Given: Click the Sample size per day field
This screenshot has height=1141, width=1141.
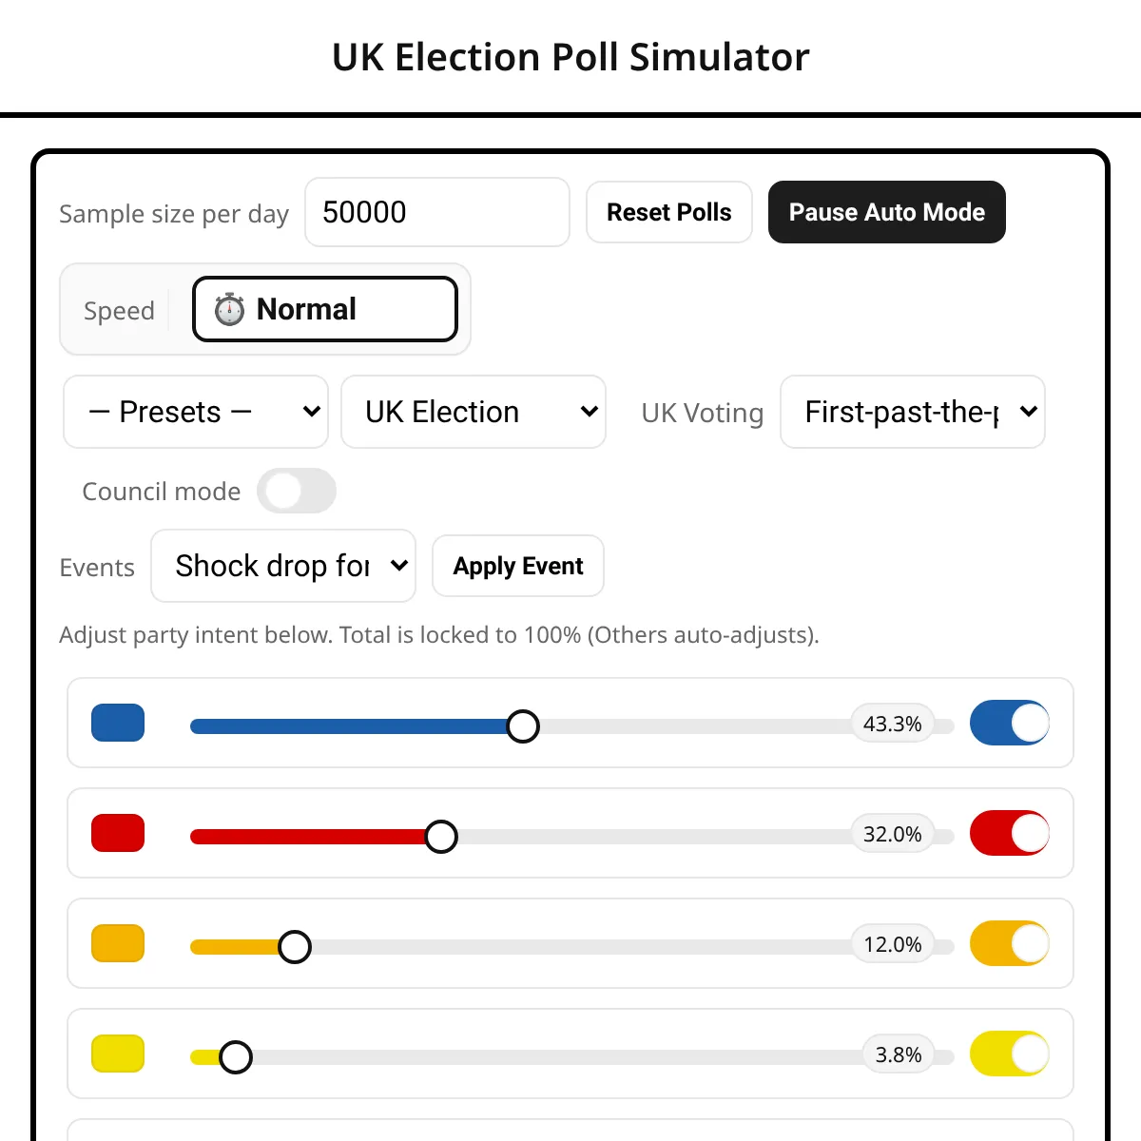Looking at the screenshot, I should [x=437, y=212].
